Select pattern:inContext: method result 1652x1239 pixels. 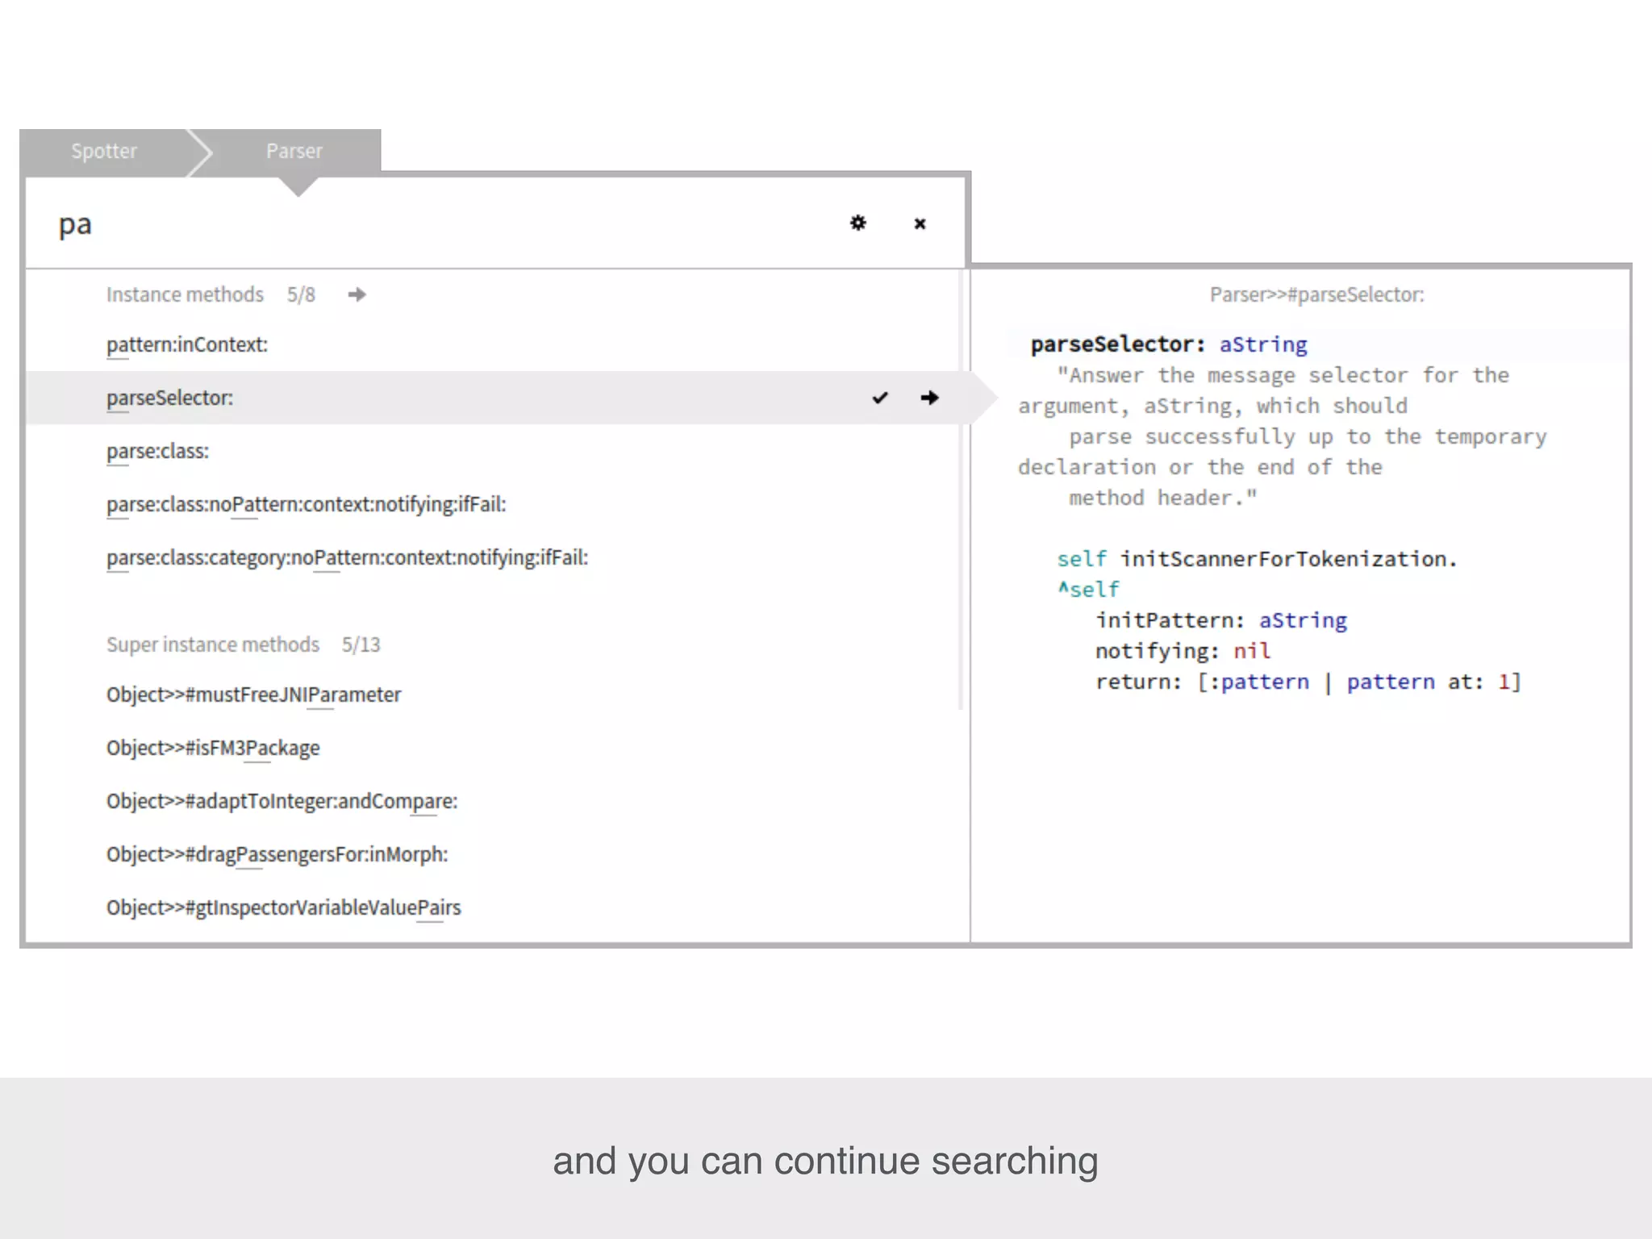(x=187, y=344)
